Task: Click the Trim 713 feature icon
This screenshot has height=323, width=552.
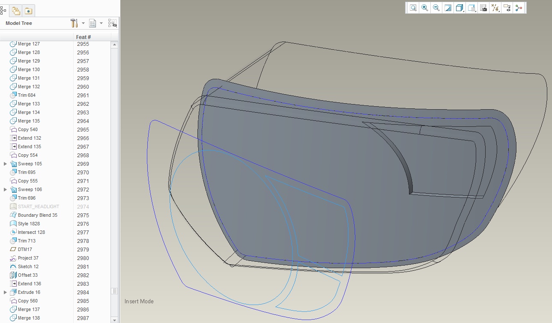Action: pyautogui.click(x=13, y=241)
